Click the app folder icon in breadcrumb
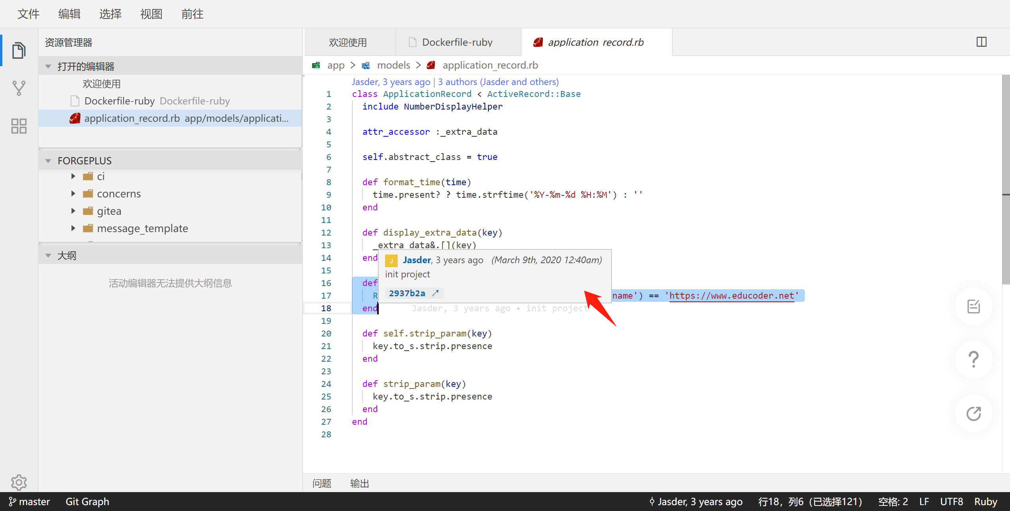Screen dimensions: 1010x511 click(x=316, y=65)
